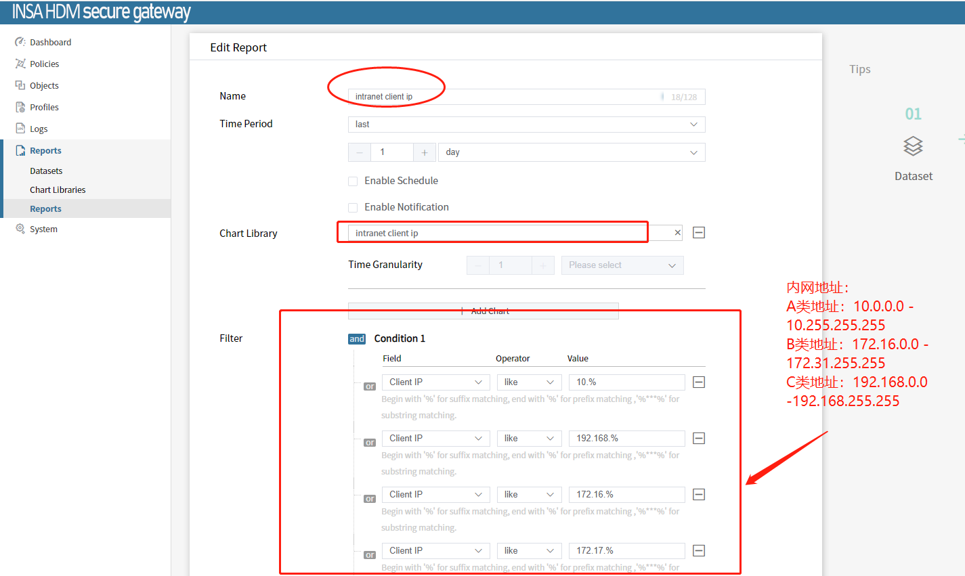This screenshot has width=965, height=576.
Task: Click the Objects icon in sidebar
Action: point(20,85)
